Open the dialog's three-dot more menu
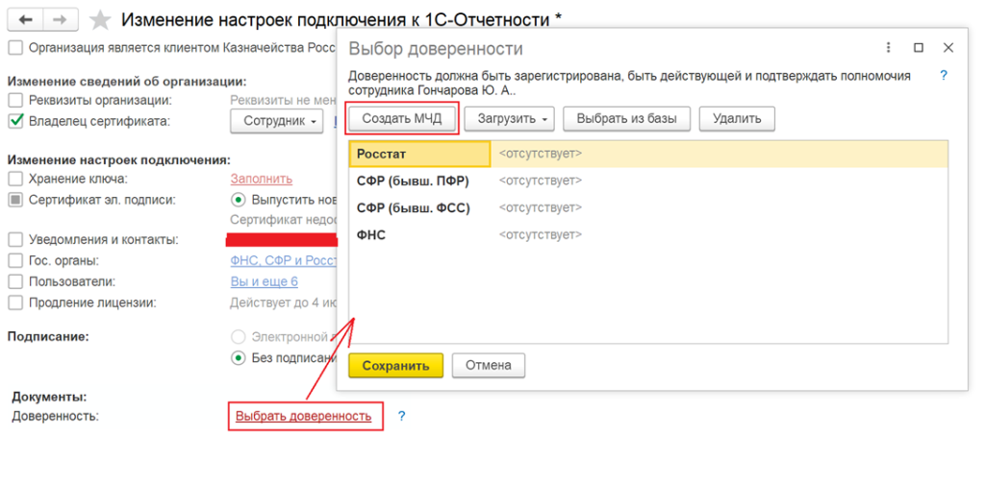Image resolution: width=985 pixels, height=484 pixels. [888, 48]
